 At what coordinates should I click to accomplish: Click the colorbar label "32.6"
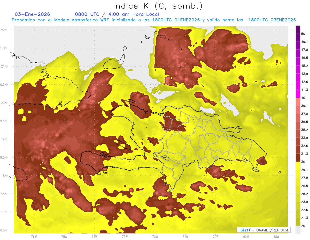point(305,146)
